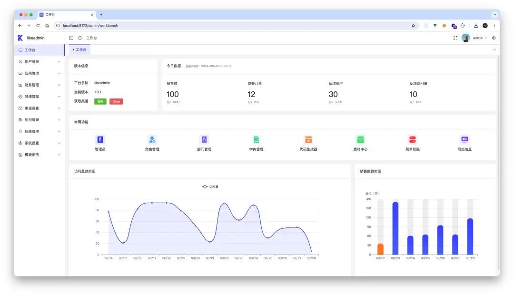Screen dimensions: 514x295
Task: Switch to the 工作台 page tab
Action: click(80, 49)
